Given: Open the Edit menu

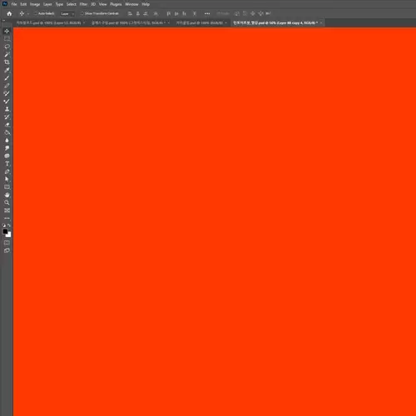Looking at the screenshot, I should tap(23, 4).
